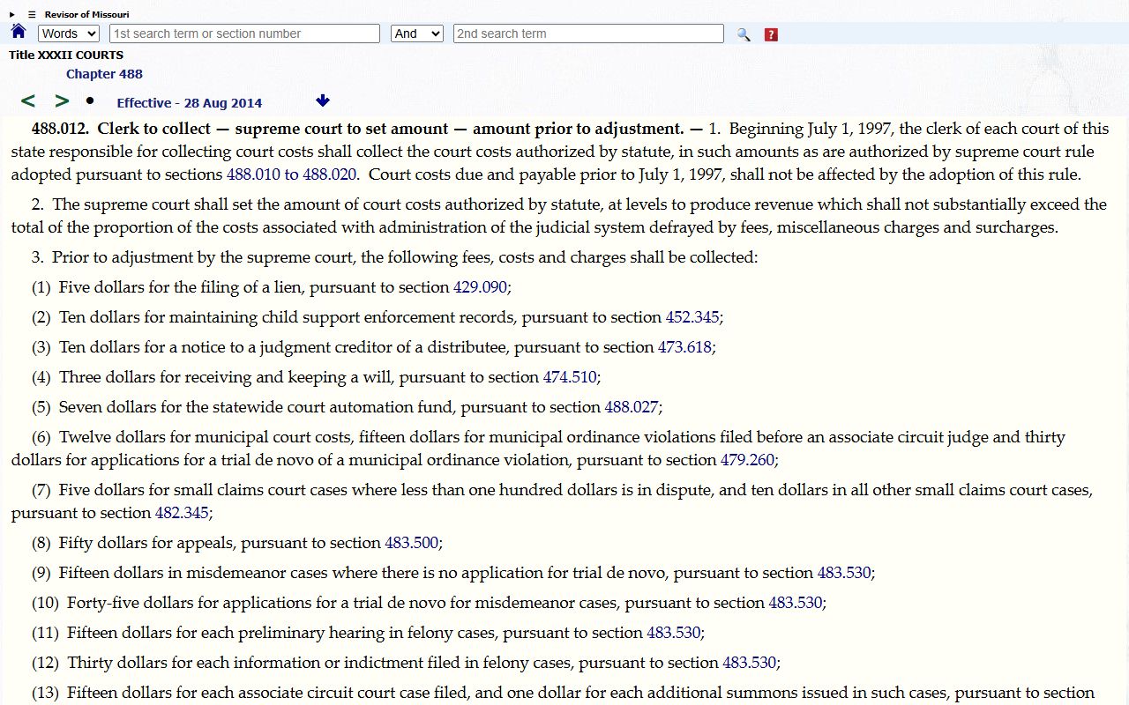Open the And operator dropdown

(x=416, y=33)
